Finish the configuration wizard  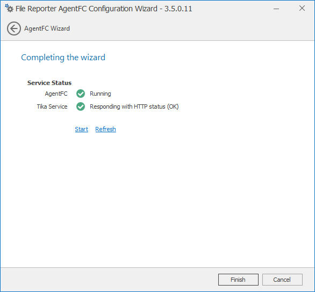(238, 280)
